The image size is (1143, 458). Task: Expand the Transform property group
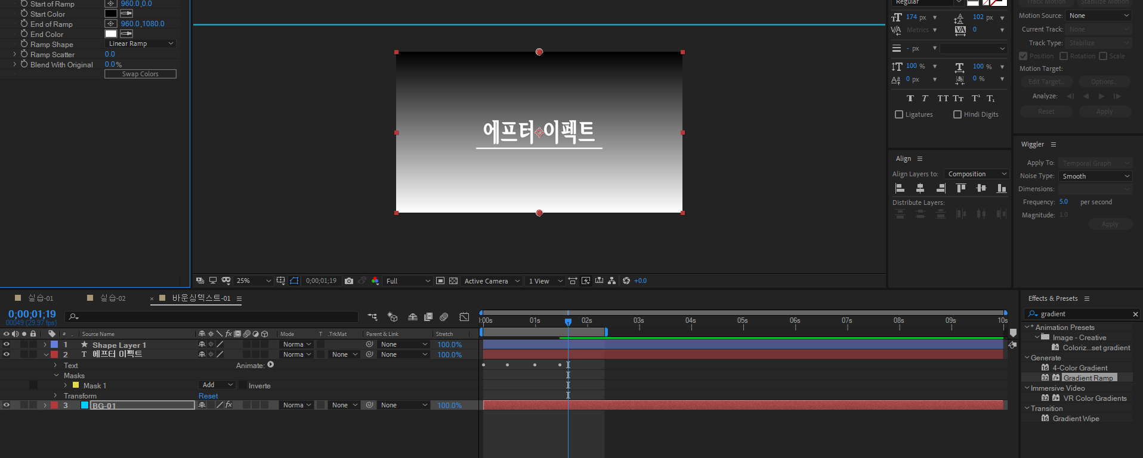(55, 395)
